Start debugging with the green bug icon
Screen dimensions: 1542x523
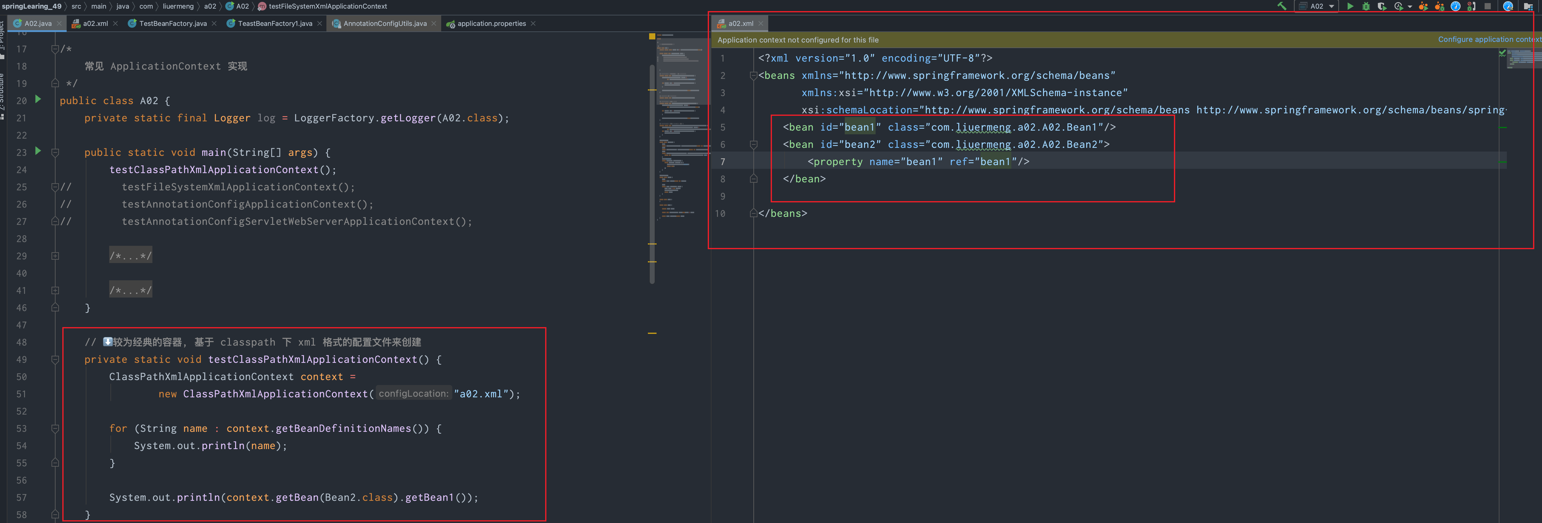pos(1366,6)
